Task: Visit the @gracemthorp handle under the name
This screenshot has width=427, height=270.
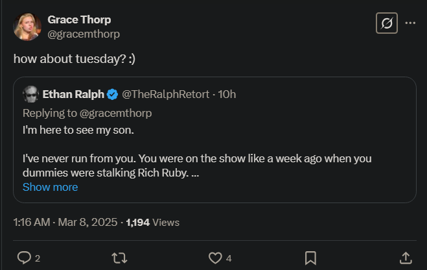Action: pos(84,34)
